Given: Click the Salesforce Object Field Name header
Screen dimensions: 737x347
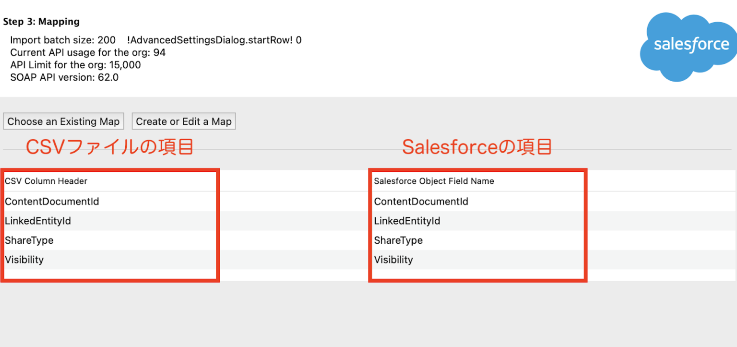Looking at the screenshot, I should click(434, 181).
